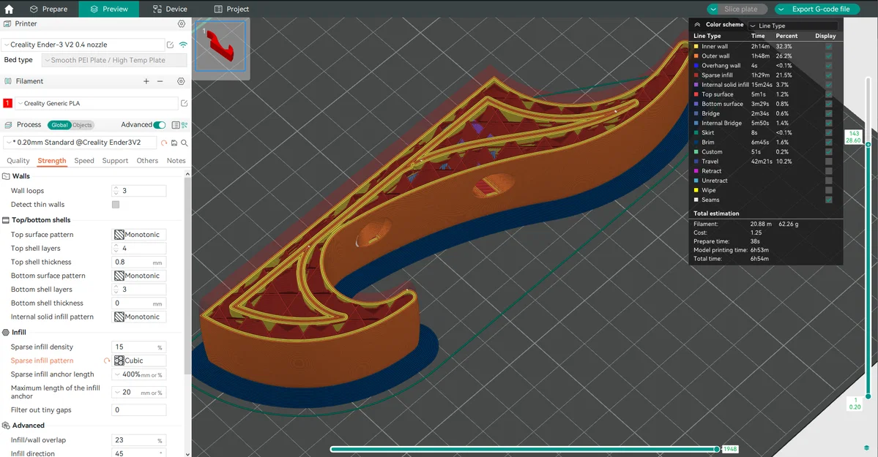Open the Speed settings tab
Image resolution: width=878 pixels, height=457 pixels.
point(84,161)
